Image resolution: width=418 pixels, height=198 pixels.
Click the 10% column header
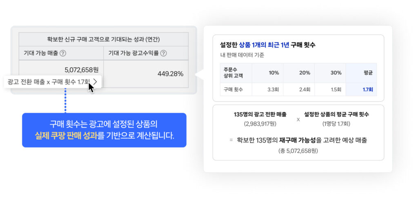pyautogui.click(x=267, y=73)
